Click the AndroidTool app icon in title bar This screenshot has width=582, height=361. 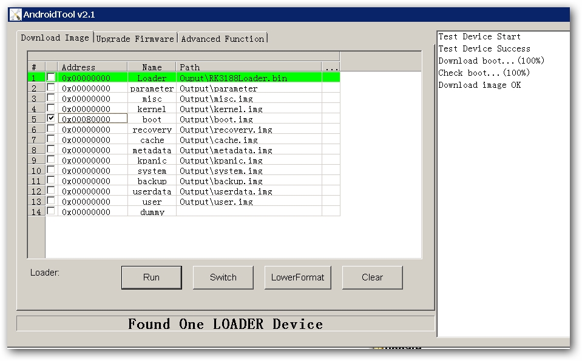pyautogui.click(x=16, y=15)
